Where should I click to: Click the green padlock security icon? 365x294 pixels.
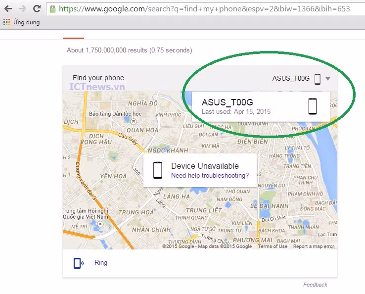click(53, 8)
